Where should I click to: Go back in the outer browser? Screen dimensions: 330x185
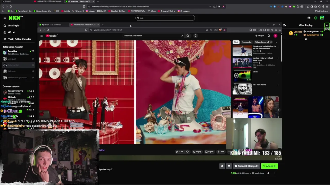[3, 6]
